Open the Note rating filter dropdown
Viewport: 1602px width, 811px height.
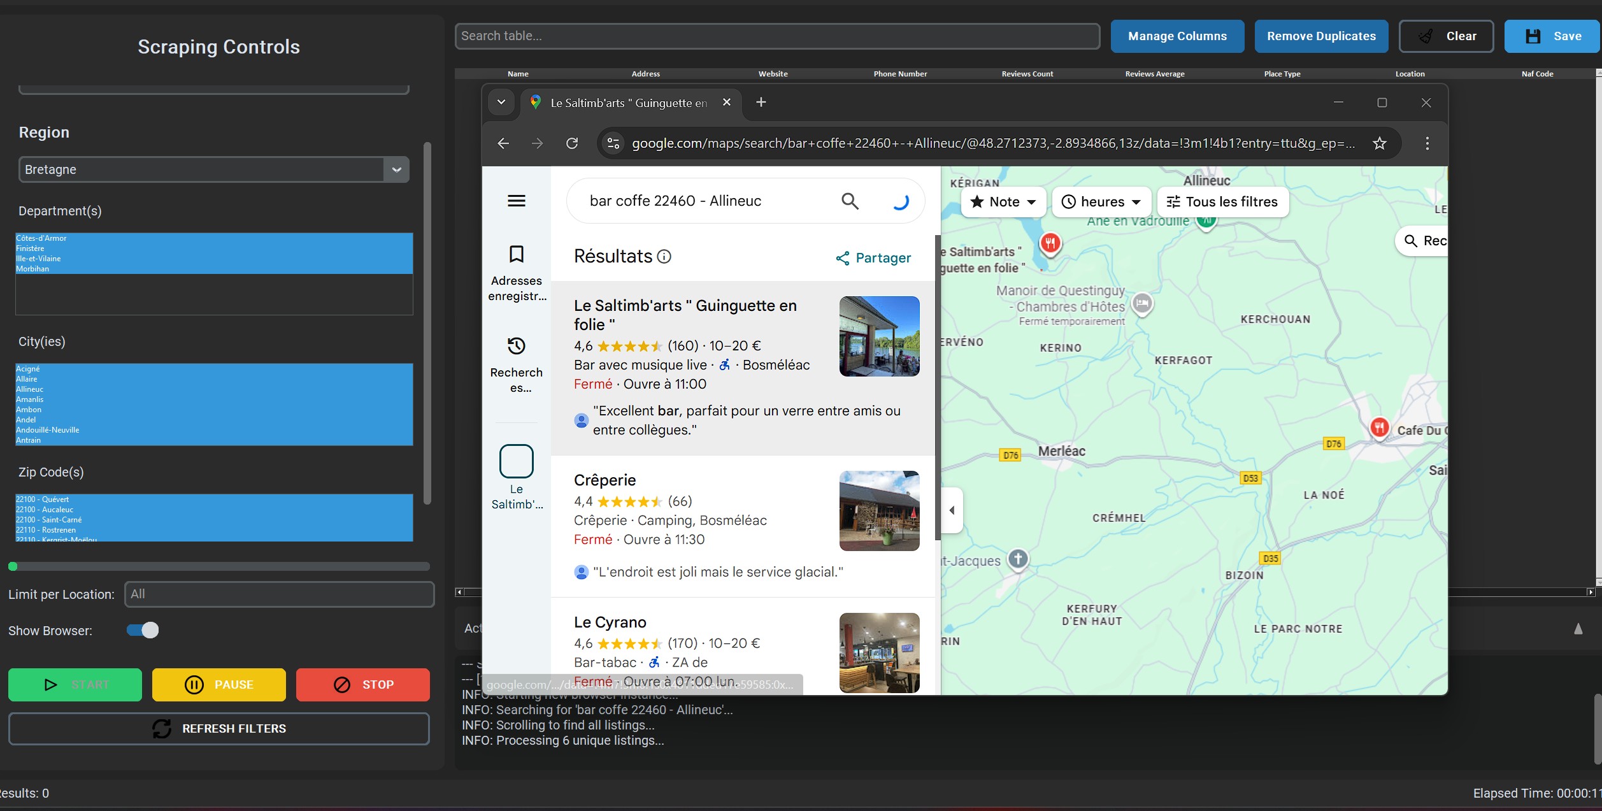pos(1003,202)
